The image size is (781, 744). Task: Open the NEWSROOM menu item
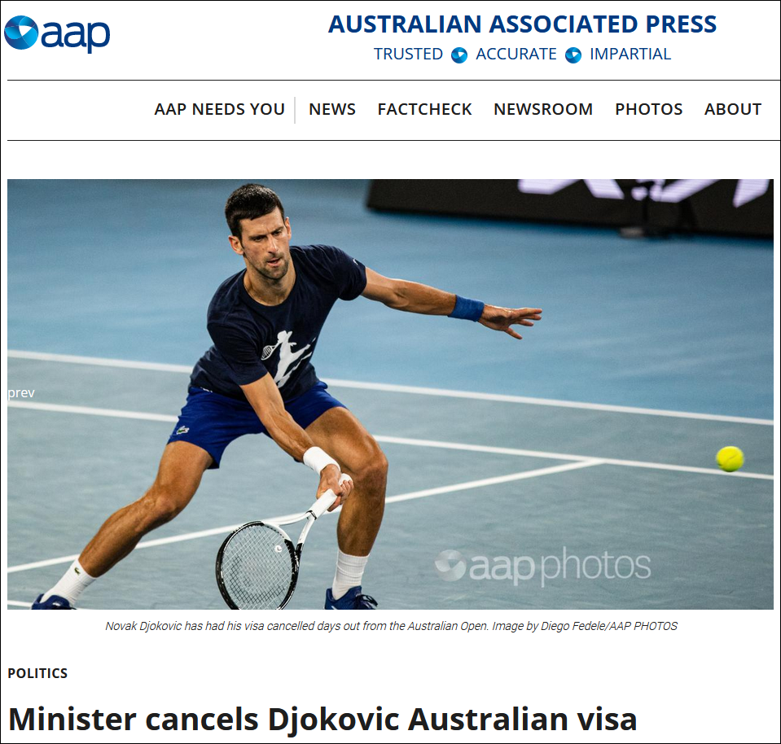(543, 109)
